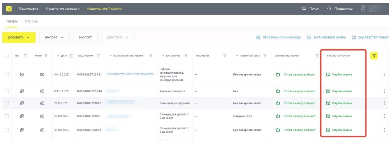Click the yellow logo icon in header

point(9,9)
